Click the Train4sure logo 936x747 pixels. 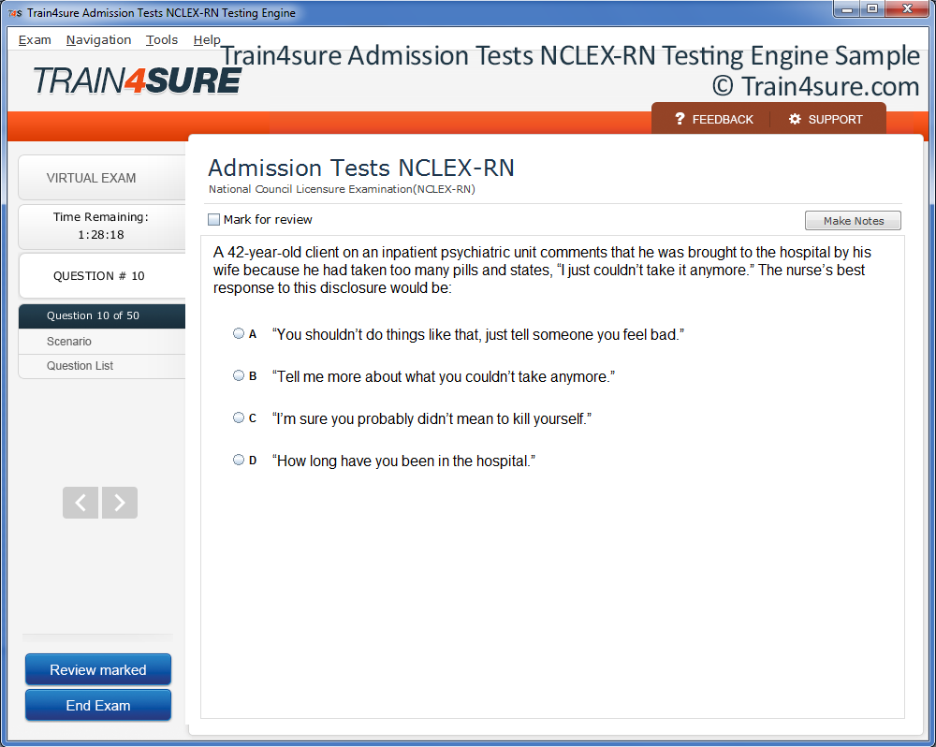(137, 81)
